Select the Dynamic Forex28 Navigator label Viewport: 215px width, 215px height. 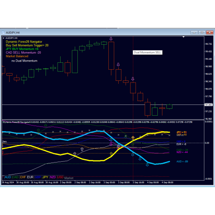24,42
